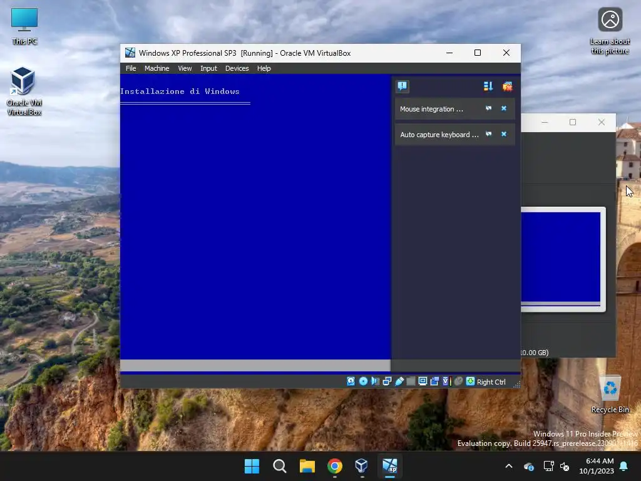Click the keyboard capture green arrow icon
Image resolution: width=641 pixels, height=481 pixels.
tap(470, 381)
